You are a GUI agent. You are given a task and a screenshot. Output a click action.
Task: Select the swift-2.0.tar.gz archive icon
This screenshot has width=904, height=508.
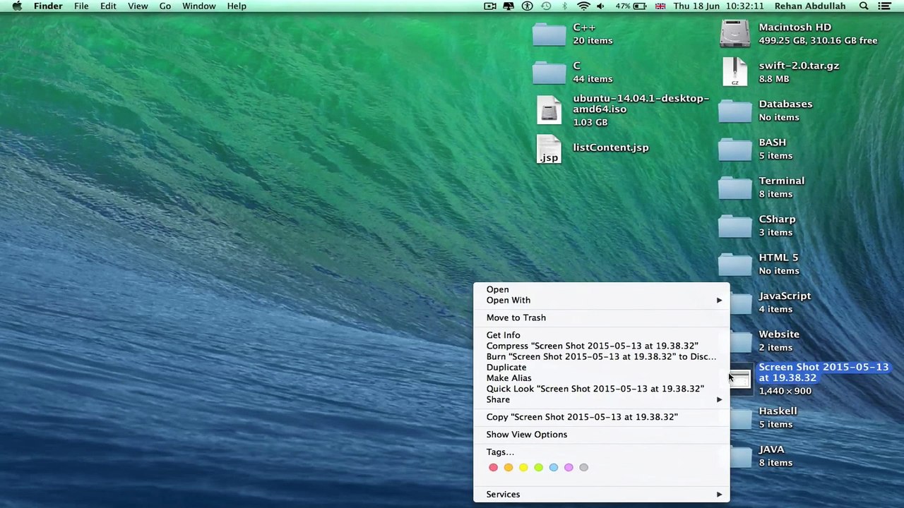[x=734, y=72]
